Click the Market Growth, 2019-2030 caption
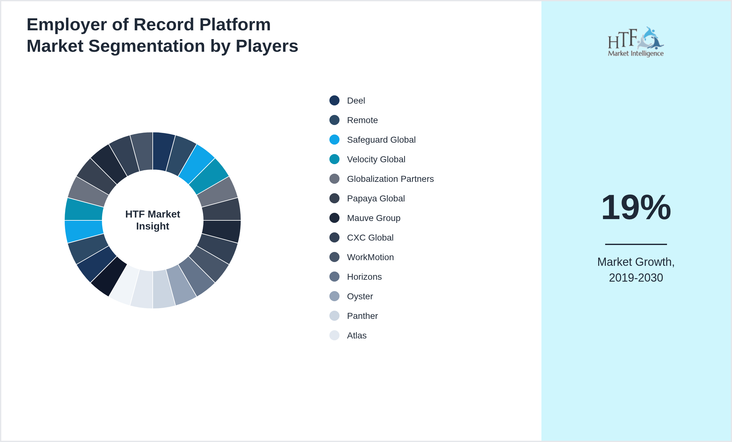The height and width of the screenshot is (442, 732). pos(636,270)
